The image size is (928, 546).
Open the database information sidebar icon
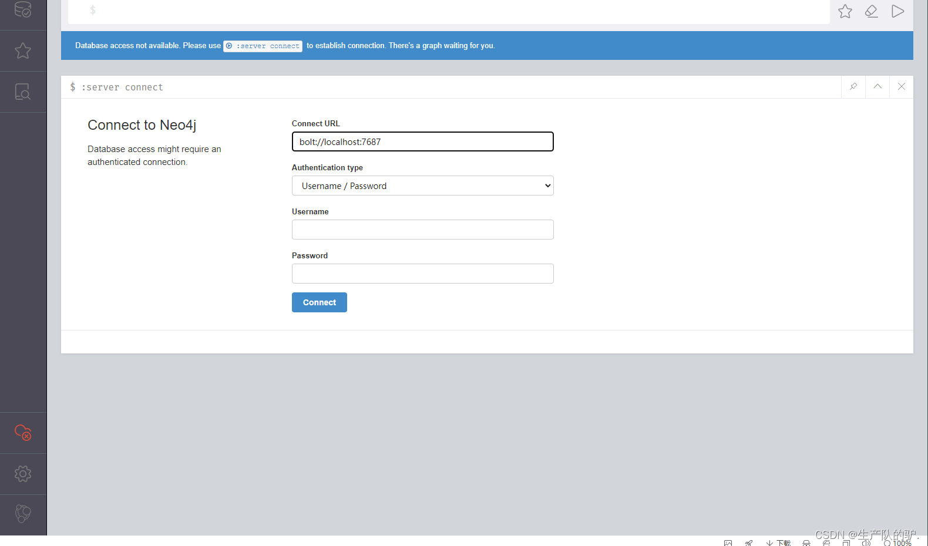pyautogui.click(x=23, y=9)
